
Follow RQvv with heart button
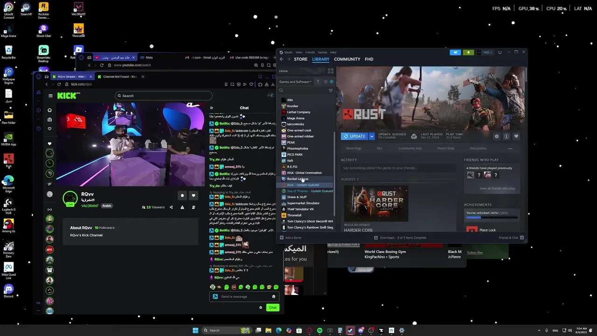coord(193,196)
